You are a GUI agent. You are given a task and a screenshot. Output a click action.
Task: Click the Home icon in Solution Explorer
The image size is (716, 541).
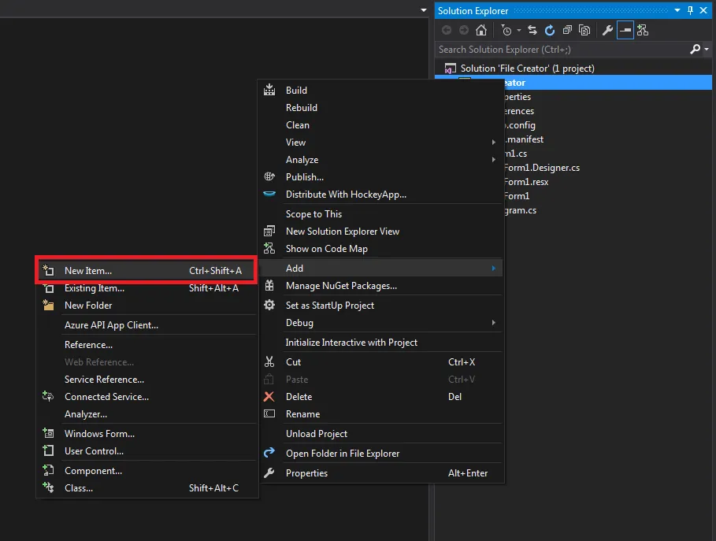tap(480, 31)
